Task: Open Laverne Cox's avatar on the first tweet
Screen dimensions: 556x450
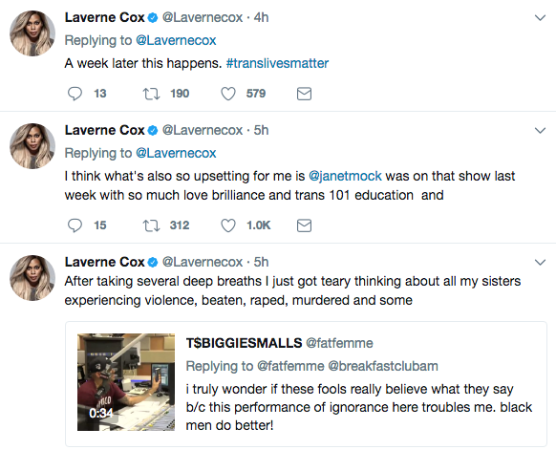Action: 32,33
